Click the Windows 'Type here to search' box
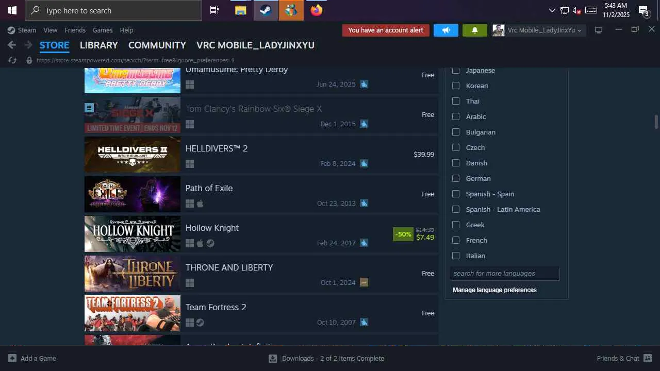The width and height of the screenshot is (660, 371). 113,10
